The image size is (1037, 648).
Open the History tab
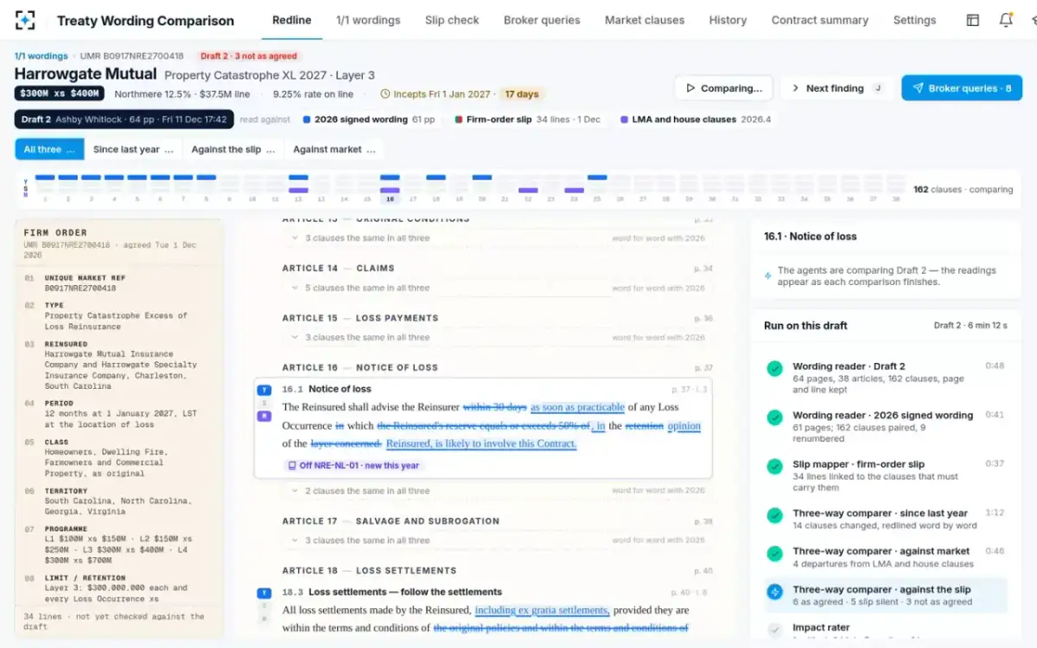[728, 20]
